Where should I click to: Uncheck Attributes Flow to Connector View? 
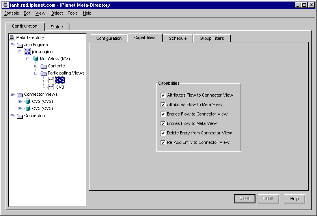[x=163, y=95]
